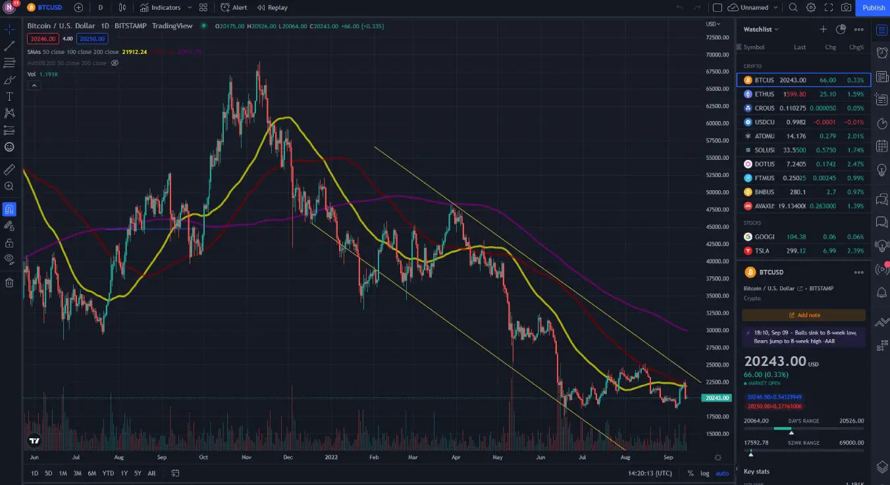890x485 pixels.
Task: Open the chart patterns tool
Action: click(9, 113)
